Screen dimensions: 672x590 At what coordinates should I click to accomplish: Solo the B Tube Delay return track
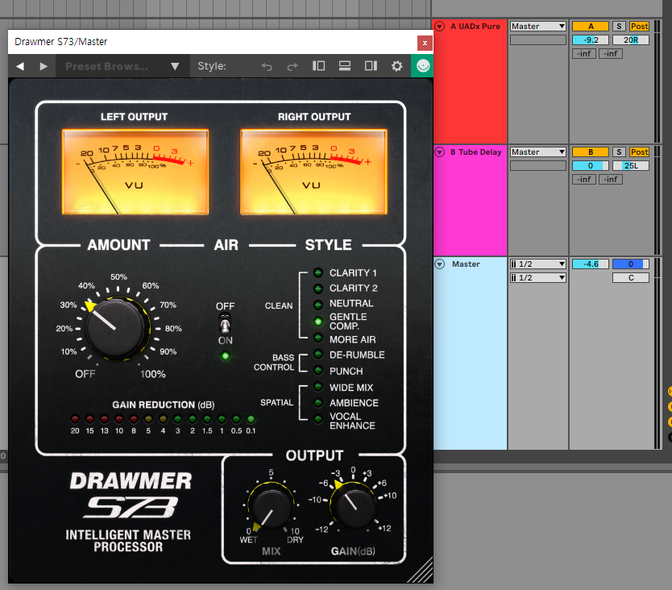[619, 152]
